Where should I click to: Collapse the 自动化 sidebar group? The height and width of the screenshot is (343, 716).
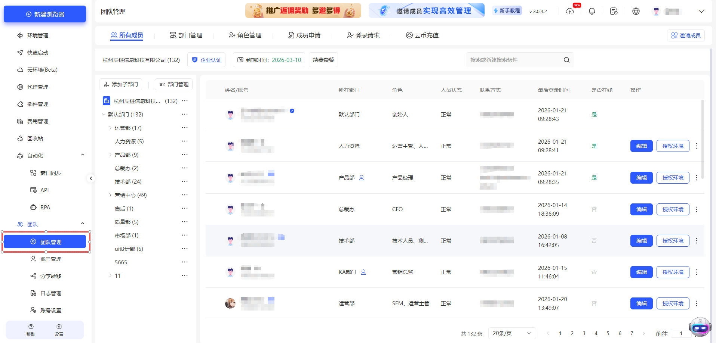[83, 154]
